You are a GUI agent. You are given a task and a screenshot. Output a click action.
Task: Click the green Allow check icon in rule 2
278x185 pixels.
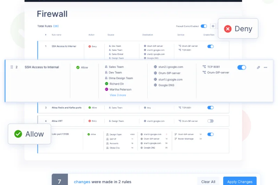78,67
